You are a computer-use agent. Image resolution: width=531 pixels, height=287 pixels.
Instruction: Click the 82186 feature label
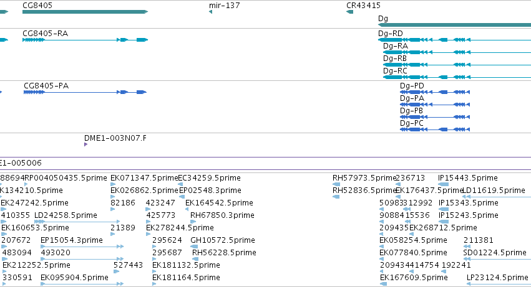click(x=122, y=203)
